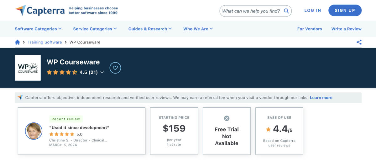Click the orange star rating in header
This screenshot has width=376, height=164.
click(62, 72)
